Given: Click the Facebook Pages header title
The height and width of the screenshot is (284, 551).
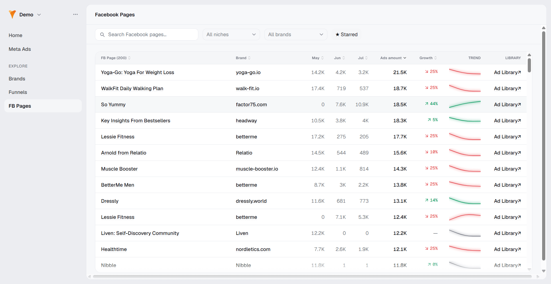Looking at the screenshot, I should click(x=115, y=15).
